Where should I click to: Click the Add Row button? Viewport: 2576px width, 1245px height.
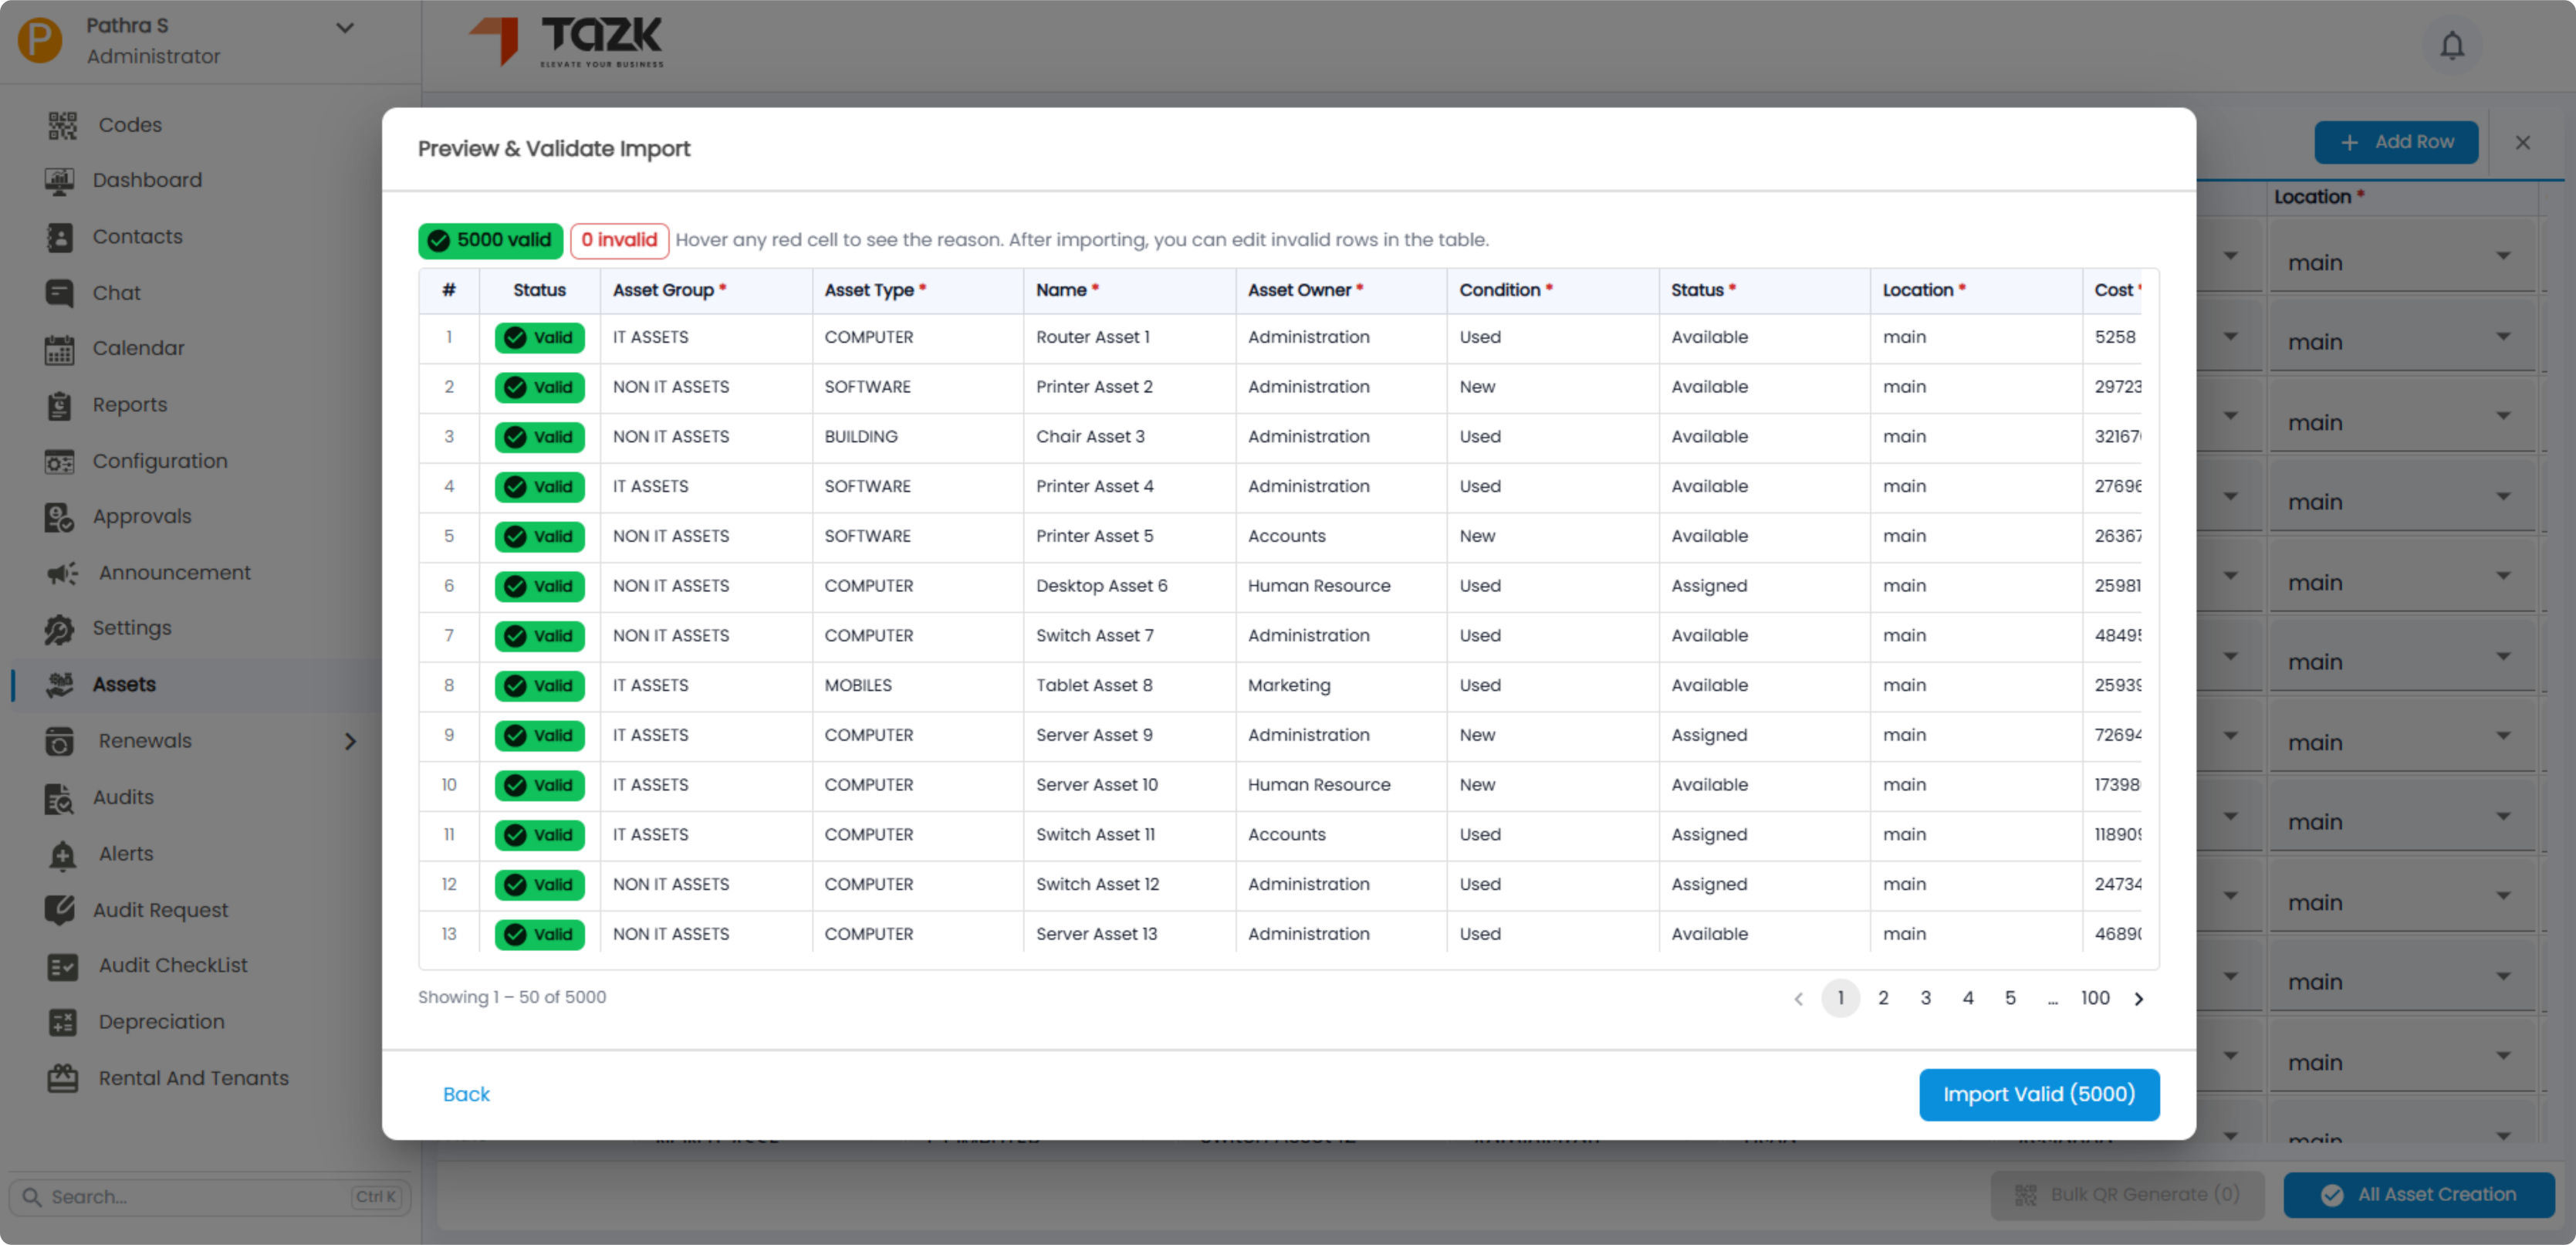point(2396,142)
